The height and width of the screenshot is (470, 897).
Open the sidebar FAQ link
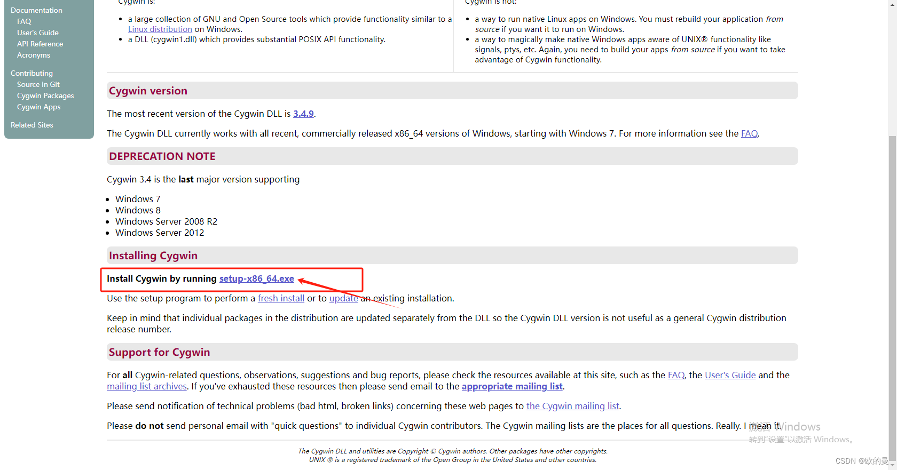click(x=24, y=21)
